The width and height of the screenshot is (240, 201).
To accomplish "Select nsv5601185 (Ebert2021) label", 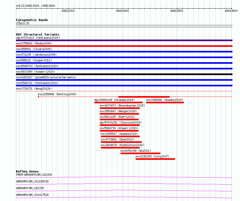I will [117, 117].
